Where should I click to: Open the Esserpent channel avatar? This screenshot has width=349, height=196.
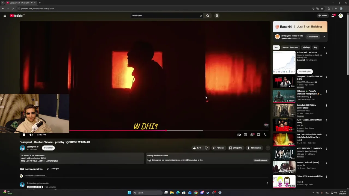(x=22, y=148)
